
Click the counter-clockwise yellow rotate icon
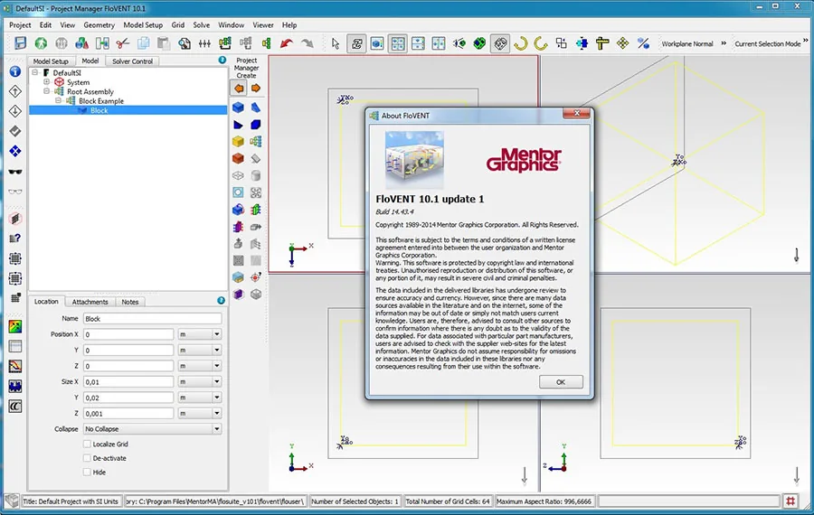pyautogui.click(x=541, y=43)
